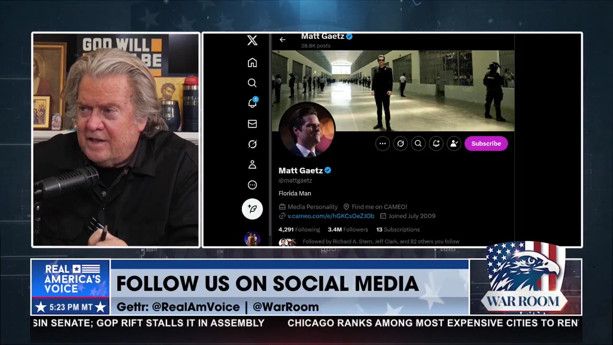The width and height of the screenshot is (613, 345).
Task: Click the verified badge beside profile name
Action: pyautogui.click(x=328, y=170)
